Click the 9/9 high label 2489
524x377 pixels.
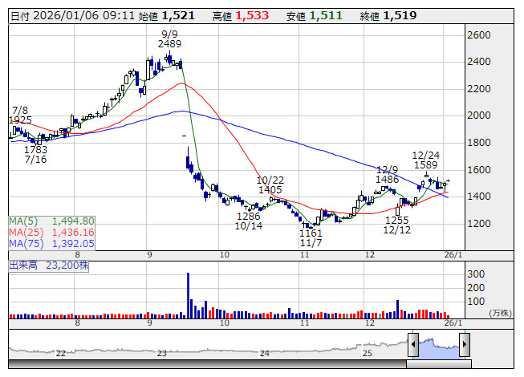click(x=169, y=44)
